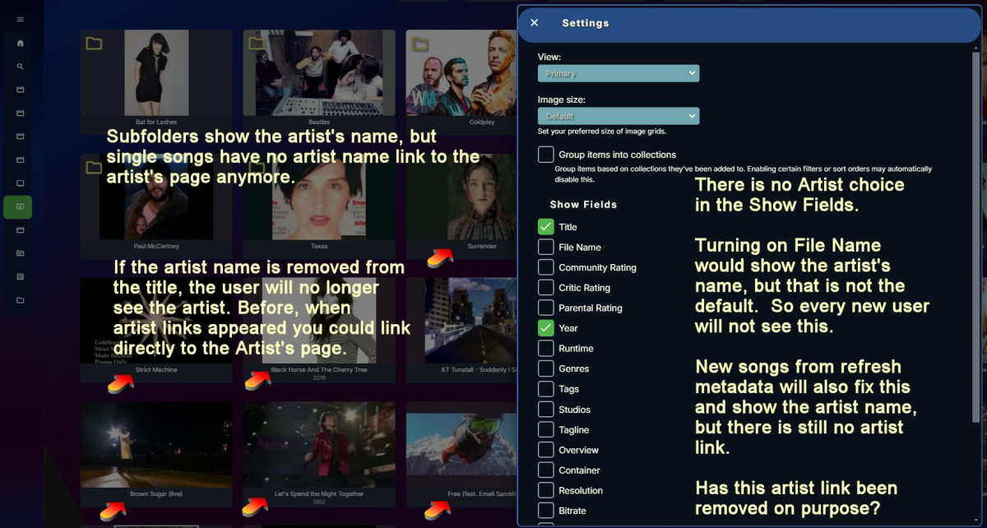
Task: Open the Image size dropdown showing Default
Action: point(619,116)
